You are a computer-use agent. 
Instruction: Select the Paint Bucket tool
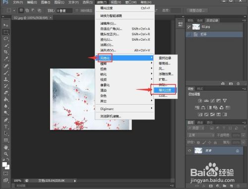(6, 99)
